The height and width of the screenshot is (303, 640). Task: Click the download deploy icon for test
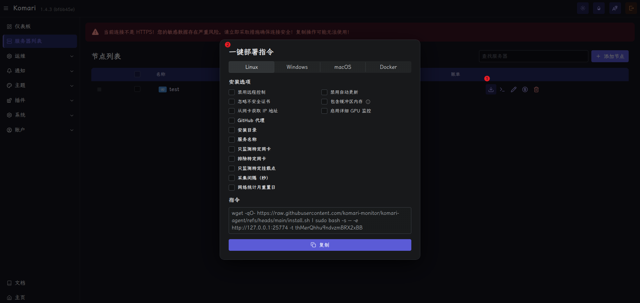click(x=491, y=89)
